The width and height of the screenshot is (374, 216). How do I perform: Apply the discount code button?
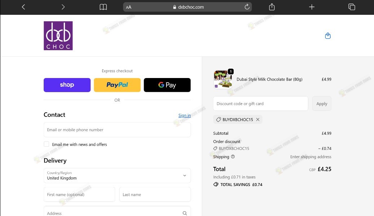coord(322,104)
